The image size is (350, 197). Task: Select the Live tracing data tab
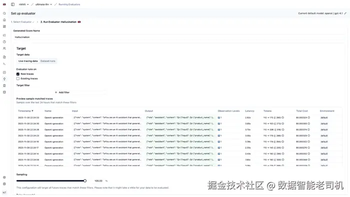(28, 61)
